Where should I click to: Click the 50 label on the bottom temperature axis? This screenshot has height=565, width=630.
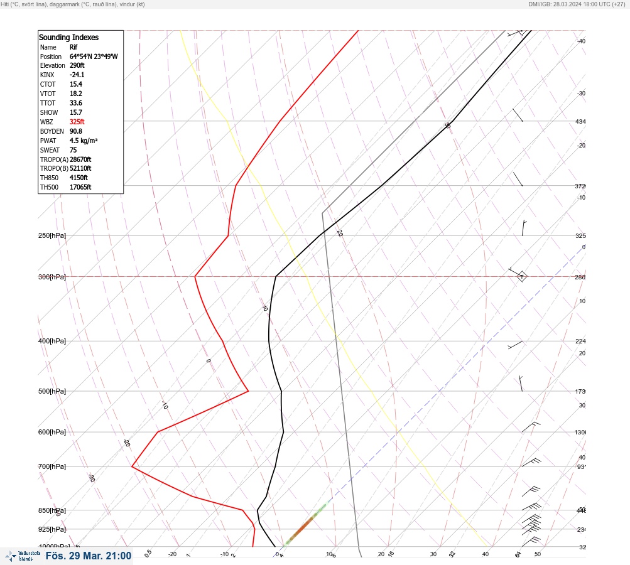point(538,554)
